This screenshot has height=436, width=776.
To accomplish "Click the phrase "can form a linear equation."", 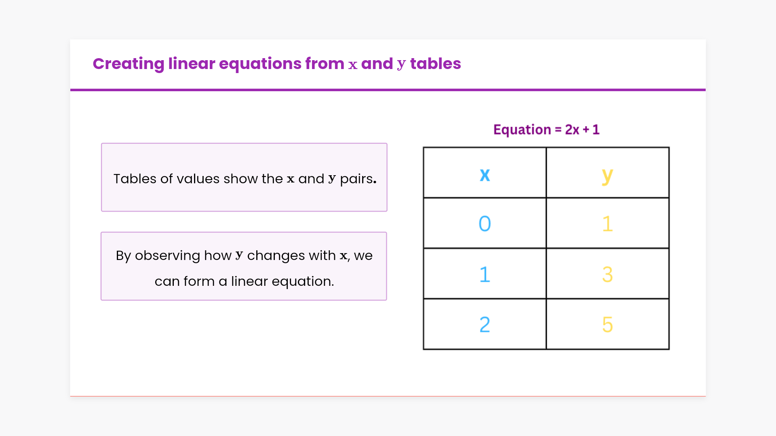I will tap(244, 281).
